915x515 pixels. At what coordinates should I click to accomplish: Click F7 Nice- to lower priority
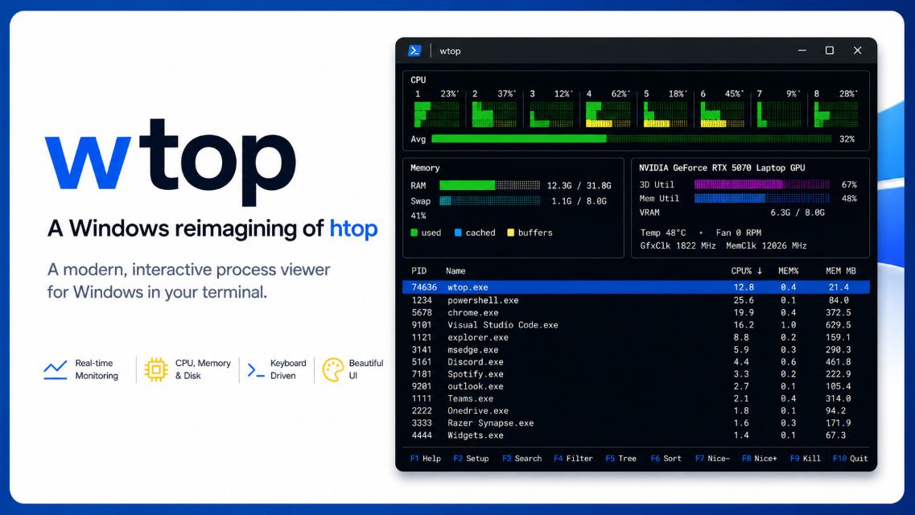(712, 459)
